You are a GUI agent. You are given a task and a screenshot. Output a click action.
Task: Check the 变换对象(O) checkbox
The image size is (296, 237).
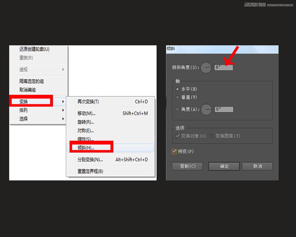point(178,136)
